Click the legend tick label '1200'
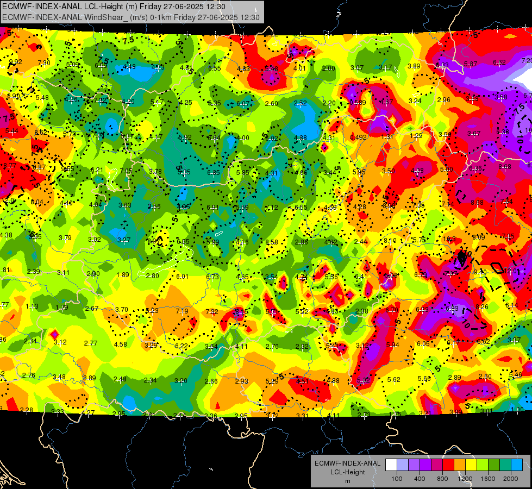The image size is (532, 489). pos(465,479)
